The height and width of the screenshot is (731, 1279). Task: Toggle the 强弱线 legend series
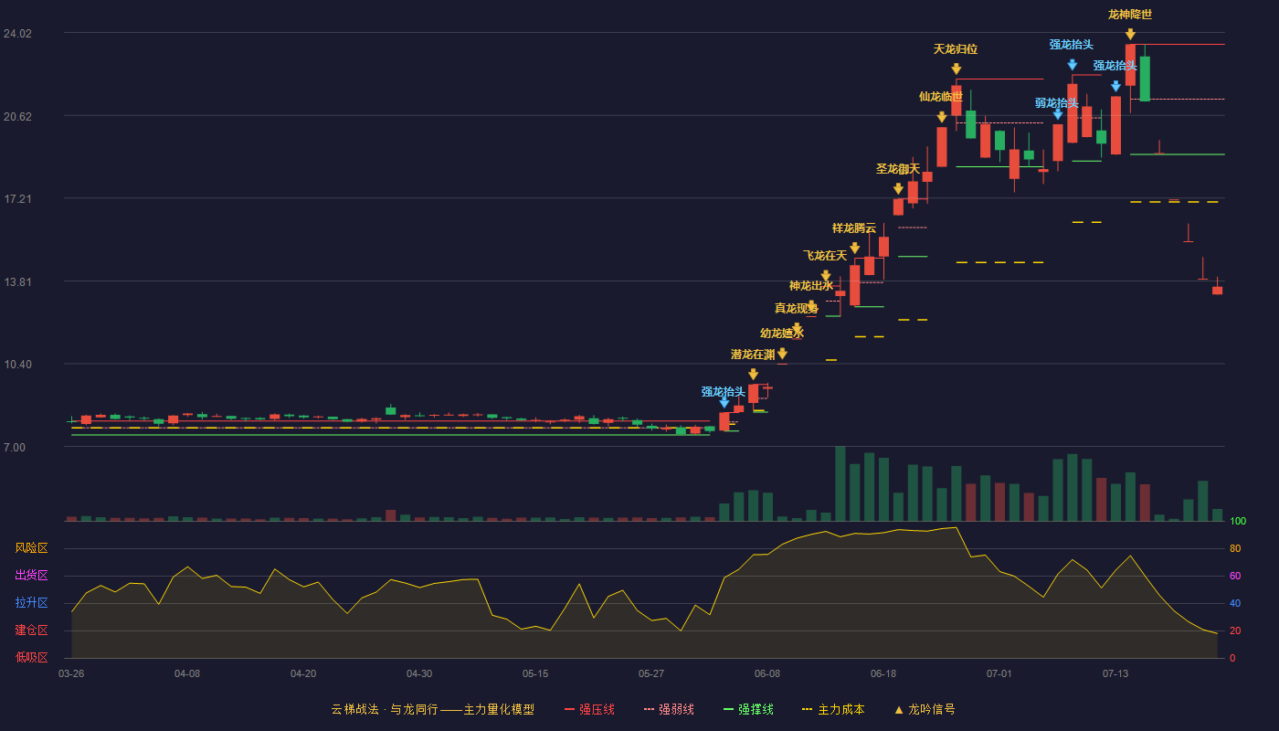coord(669,709)
